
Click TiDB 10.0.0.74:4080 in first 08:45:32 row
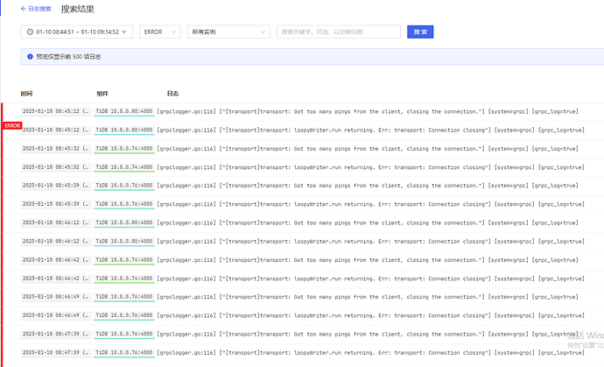(x=123, y=149)
